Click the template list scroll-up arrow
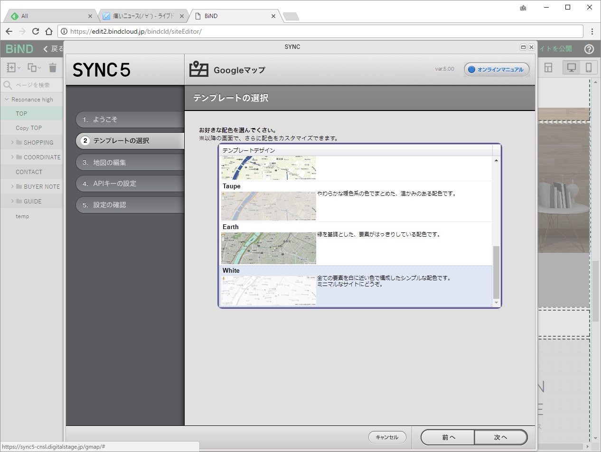Screen dimensions: 601x452 pyautogui.click(x=496, y=160)
